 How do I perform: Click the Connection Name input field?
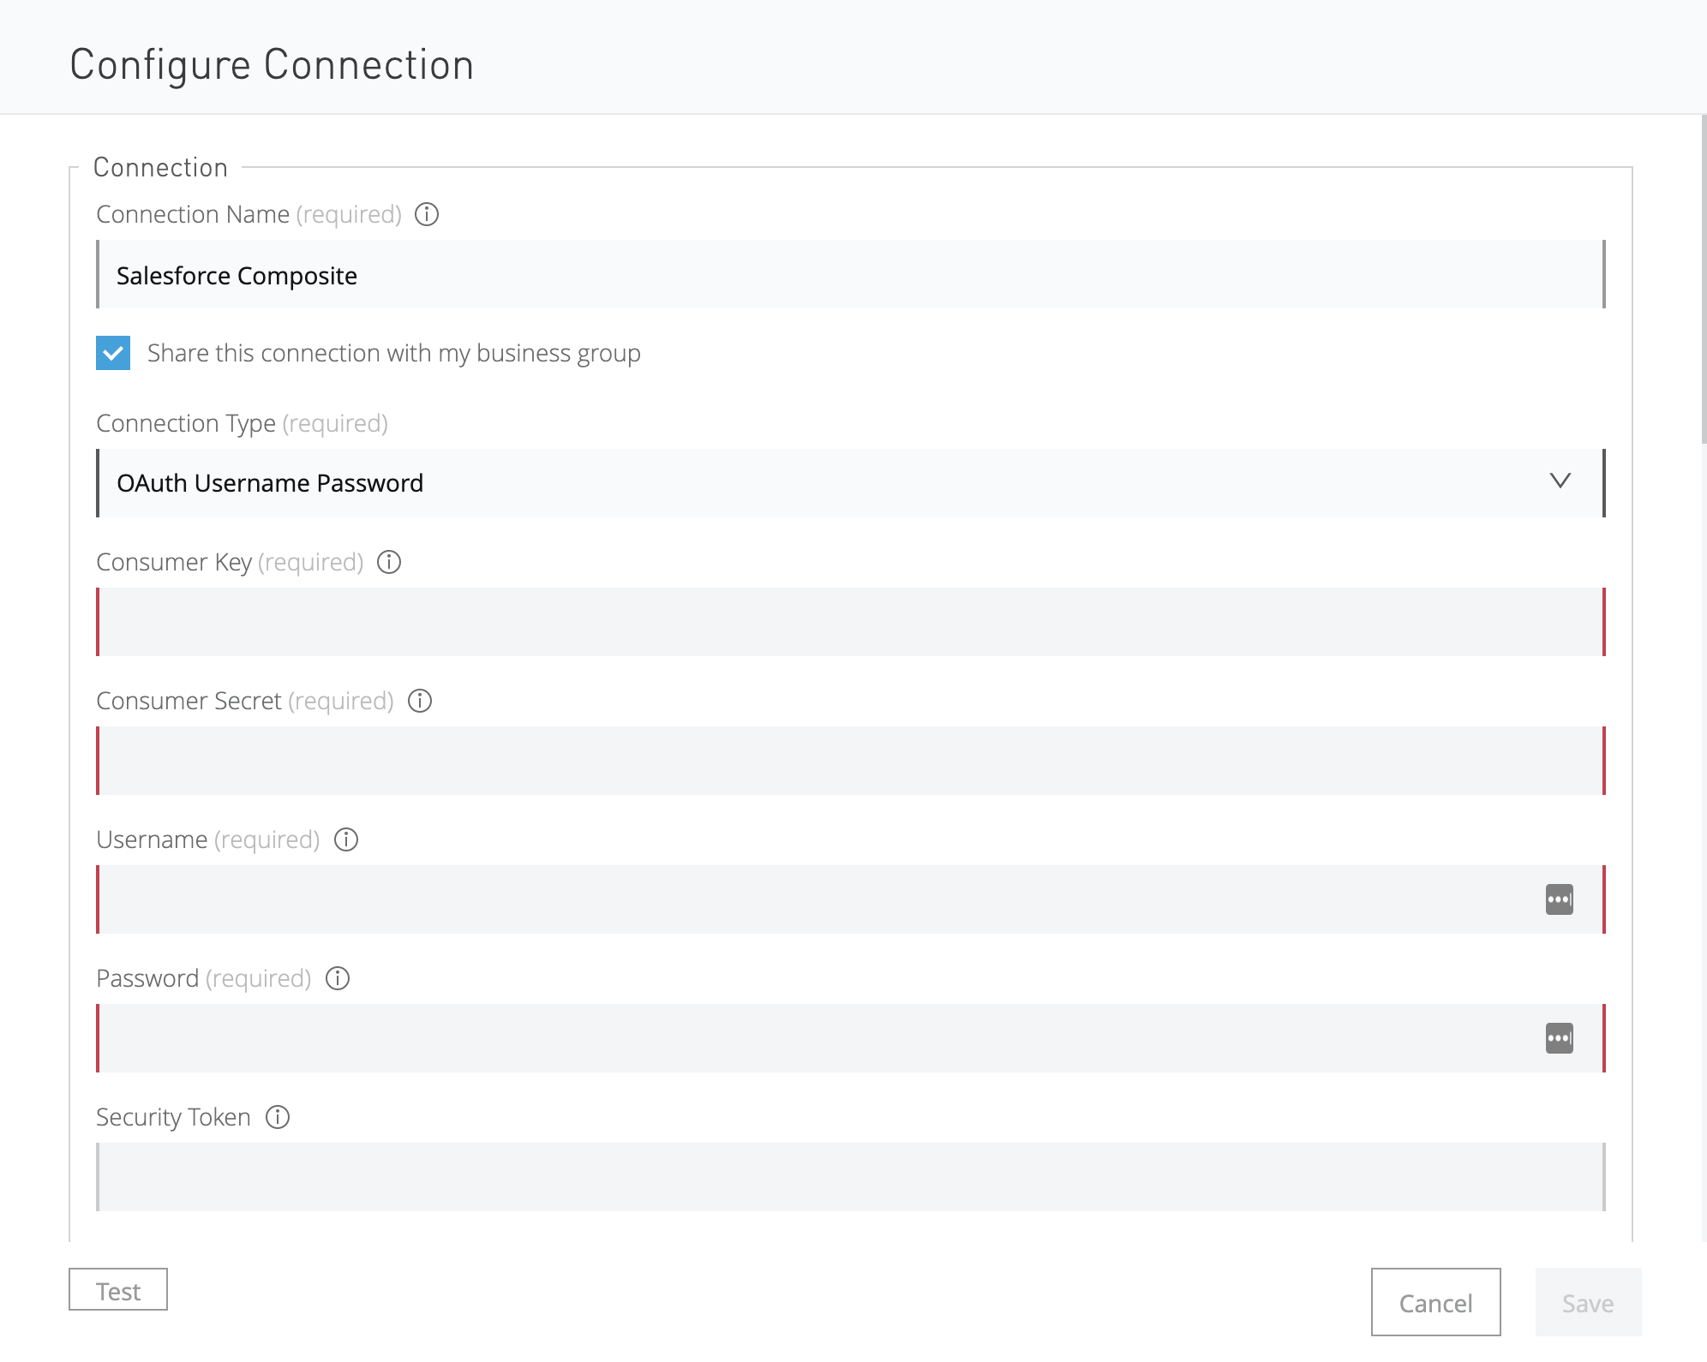(851, 274)
